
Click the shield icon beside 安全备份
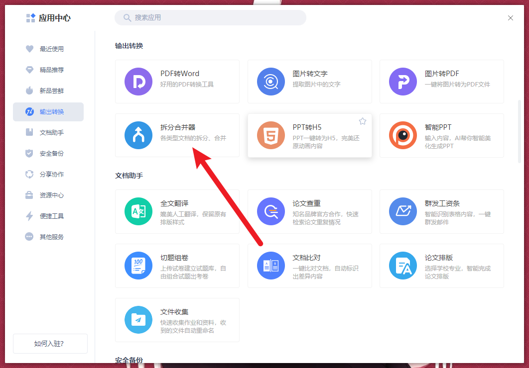click(29, 153)
